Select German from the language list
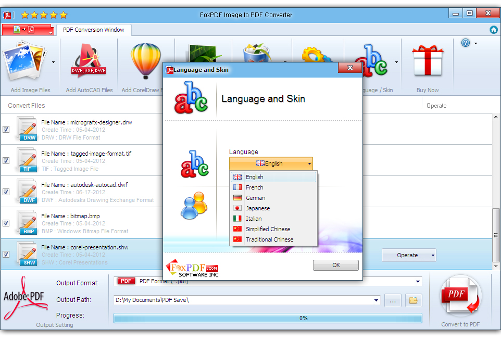501x341 pixels. 273,198
